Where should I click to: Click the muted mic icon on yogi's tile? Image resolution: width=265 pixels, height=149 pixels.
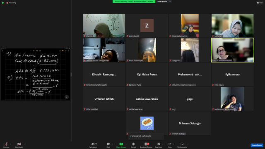170,109
